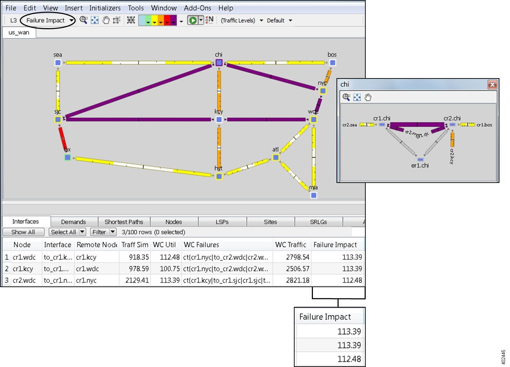This screenshot has width=510, height=367.
Task: Select the cr1.chi router in chi window
Action: coord(382,125)
